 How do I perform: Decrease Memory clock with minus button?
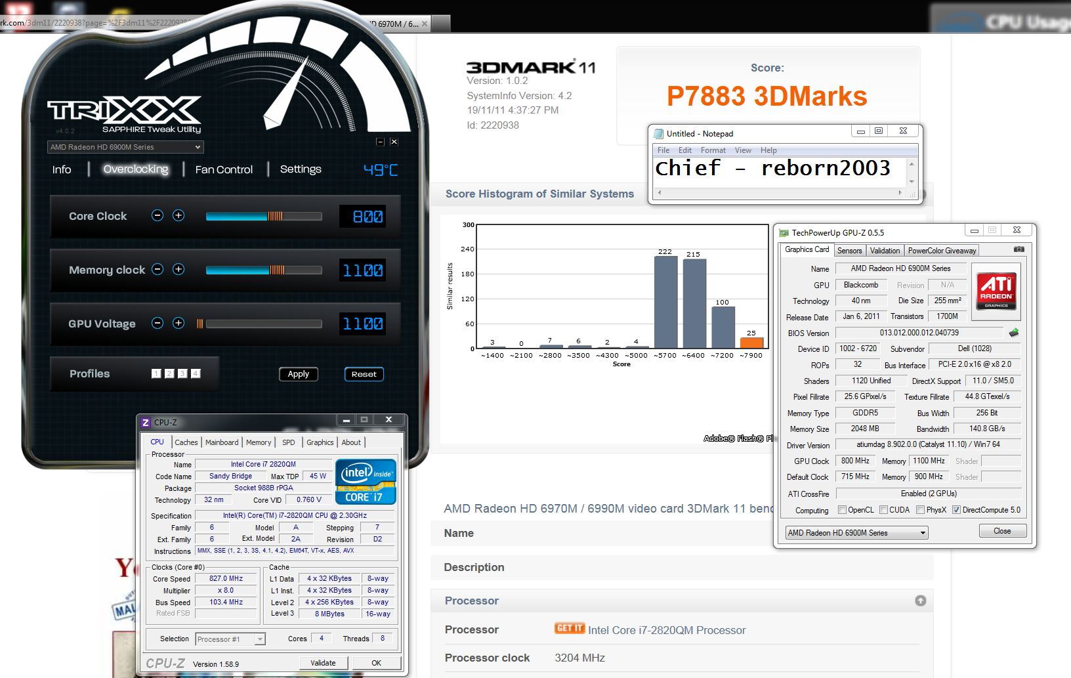(x=157, y=269)
